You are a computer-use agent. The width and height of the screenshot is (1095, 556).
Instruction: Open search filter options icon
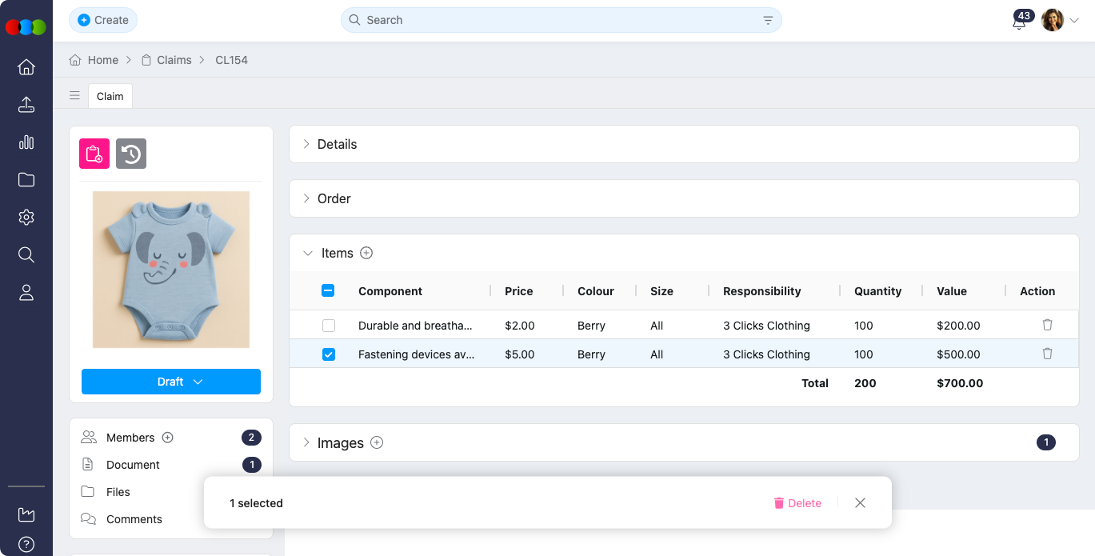tap(768, 21)
